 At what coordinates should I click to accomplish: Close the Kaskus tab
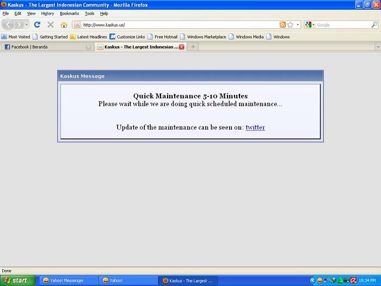[x=181, y=47]
